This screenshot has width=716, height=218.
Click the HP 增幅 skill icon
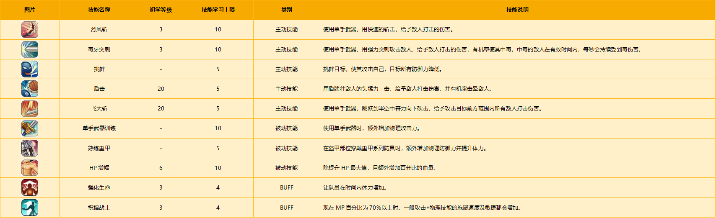coord(30,168)
